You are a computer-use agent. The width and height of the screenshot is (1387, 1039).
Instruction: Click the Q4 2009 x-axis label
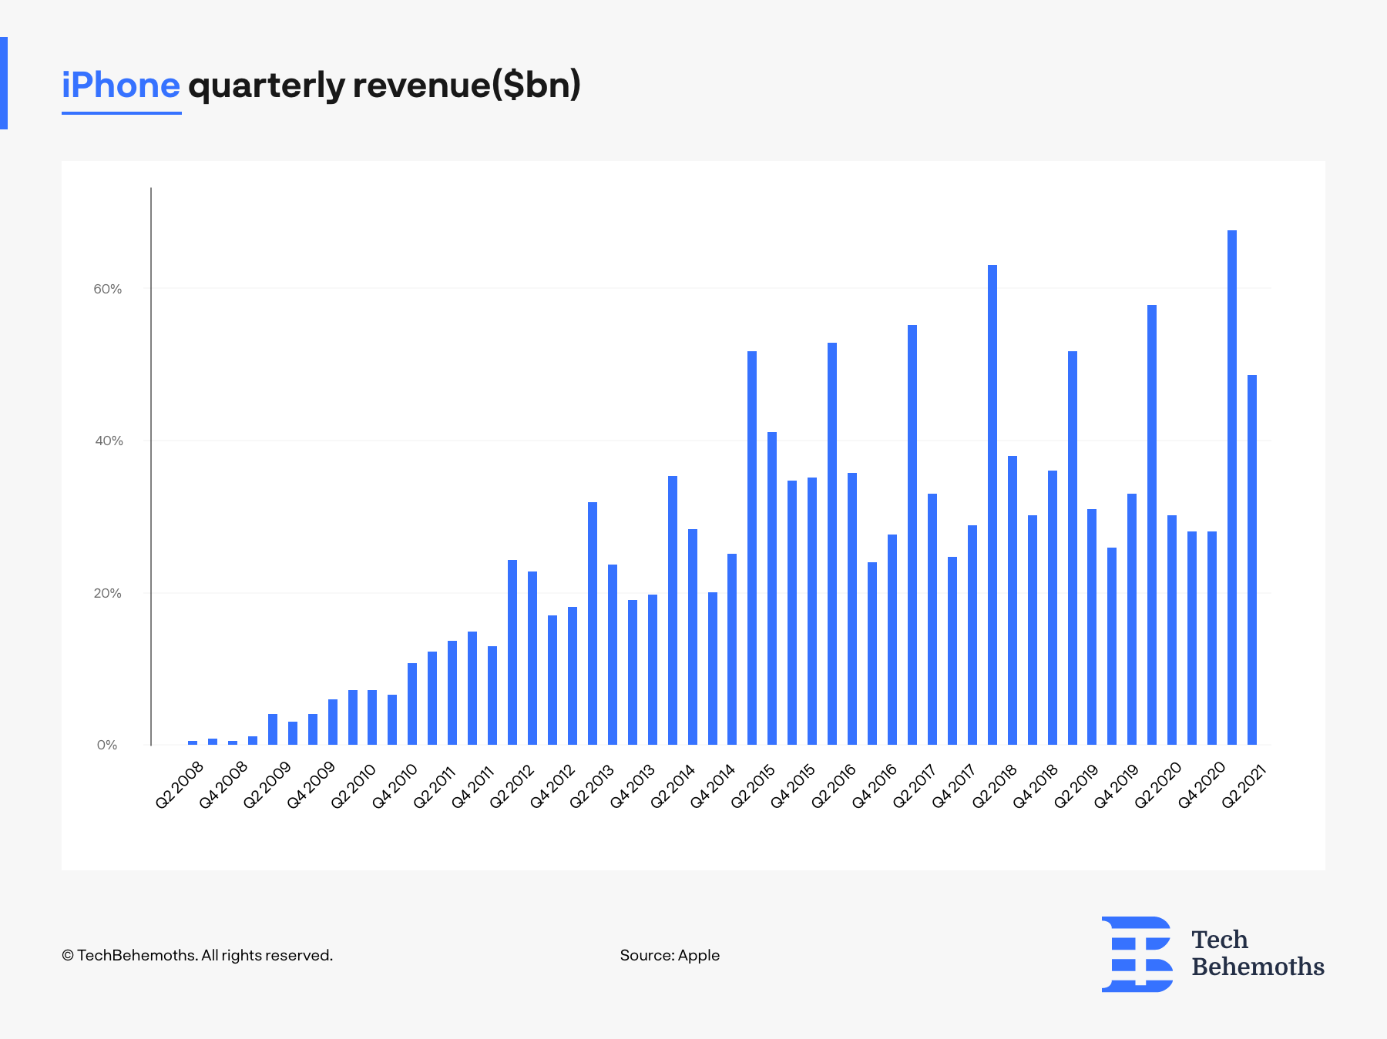311,785
